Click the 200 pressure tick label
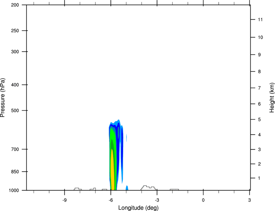This screenshot has height=211, width=275. pyautogui.click(x=15, y=5)
